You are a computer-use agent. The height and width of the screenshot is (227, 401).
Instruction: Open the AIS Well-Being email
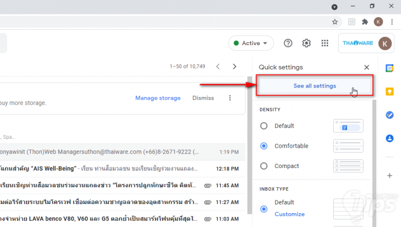pyautogui.click(x=122, y=169)
